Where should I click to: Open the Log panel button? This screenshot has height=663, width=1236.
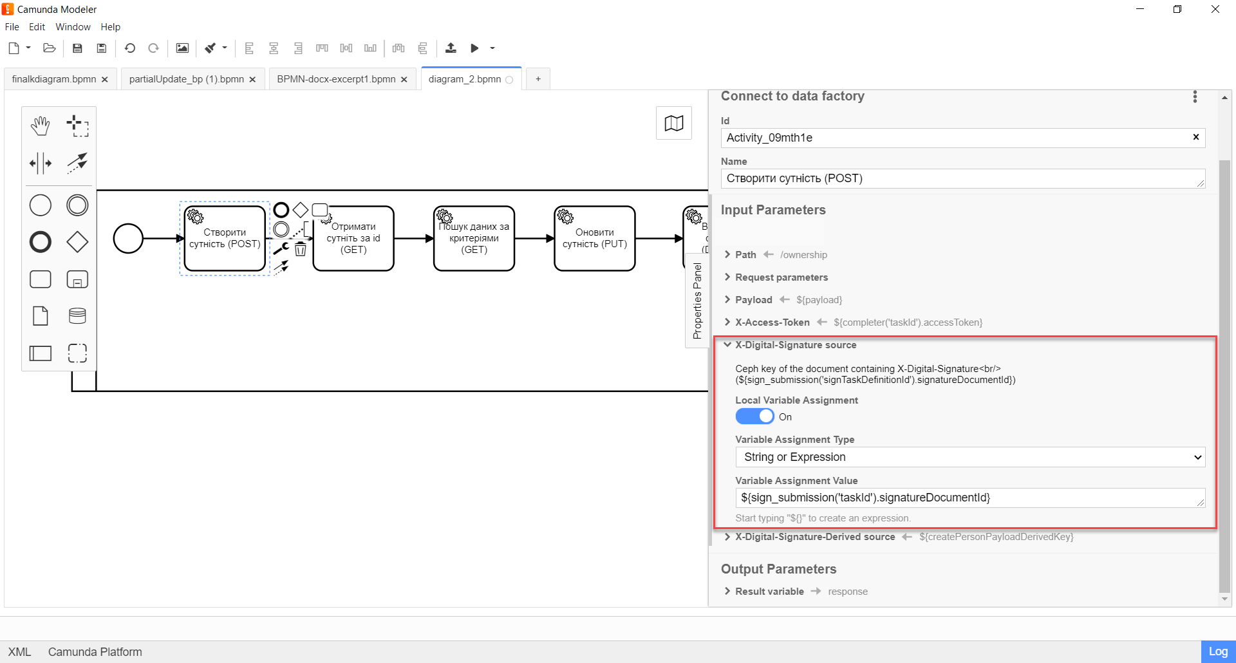tap(1217, 651)
